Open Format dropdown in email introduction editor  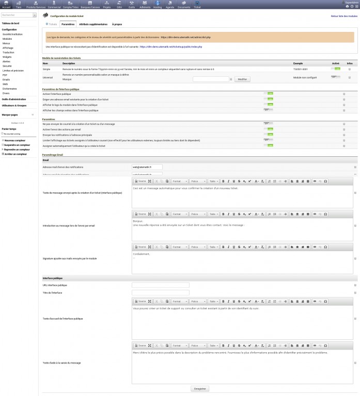tap(180, 214)
